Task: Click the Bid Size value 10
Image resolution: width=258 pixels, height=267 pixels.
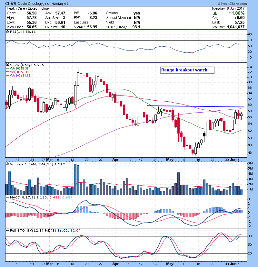Action: click(x=63, y=27)
